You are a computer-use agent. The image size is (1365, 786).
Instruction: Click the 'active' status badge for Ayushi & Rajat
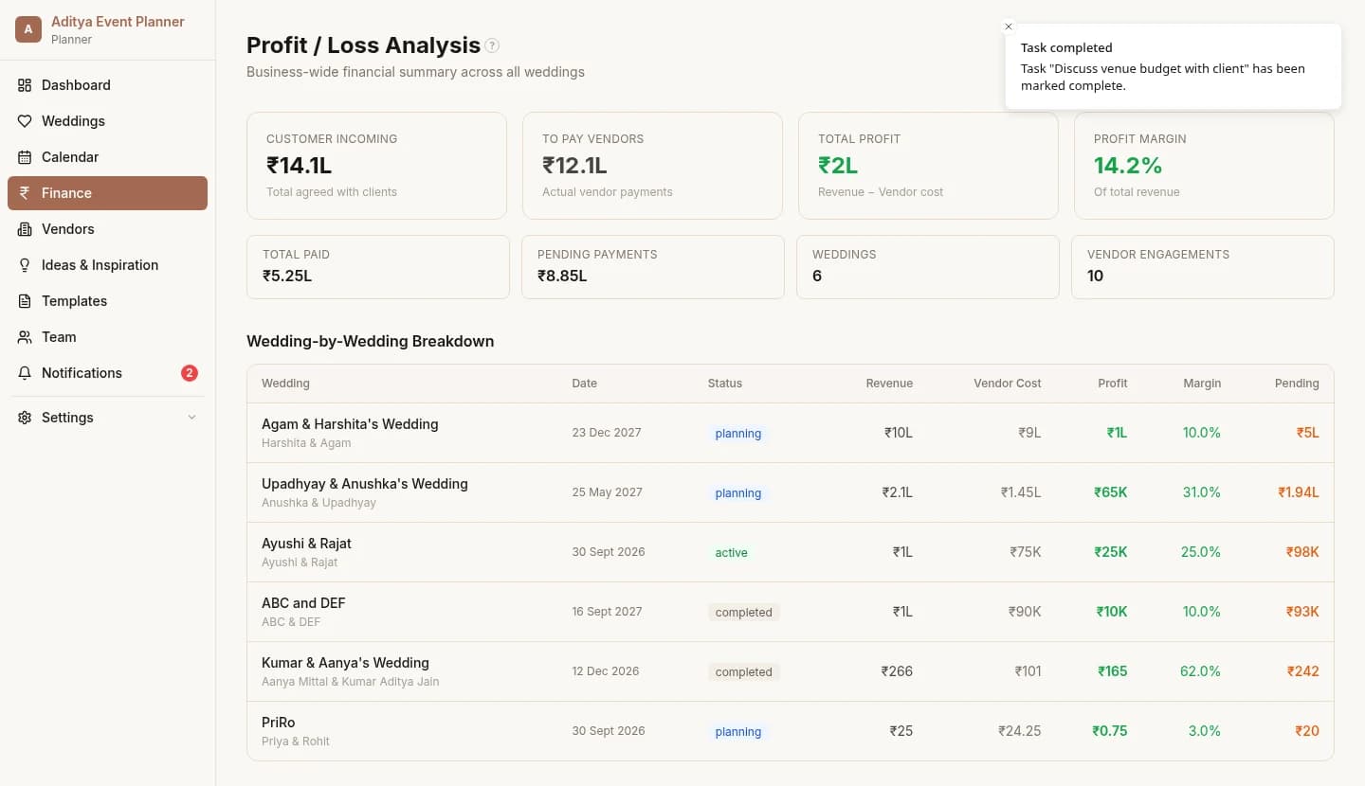[731, 553]
